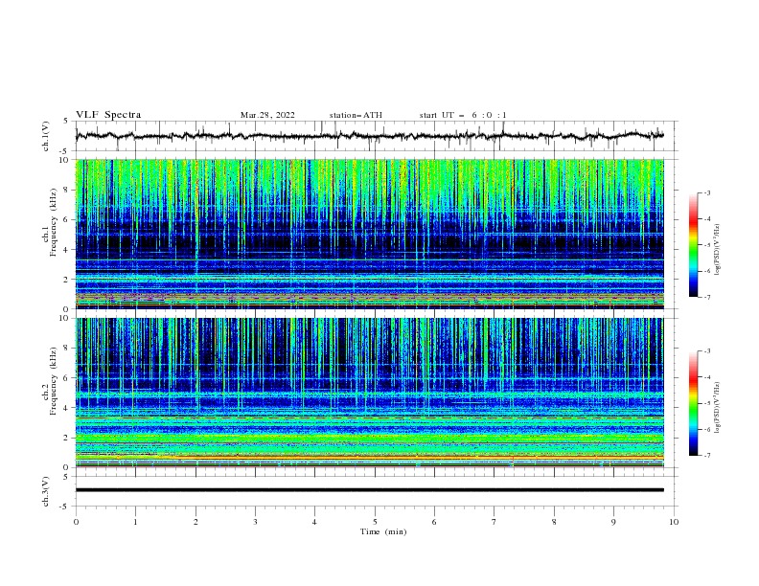The height and width of the screenshot is (586, 759).
Task: Click the lower PSD color scale bar
Action: pos(693,403)
